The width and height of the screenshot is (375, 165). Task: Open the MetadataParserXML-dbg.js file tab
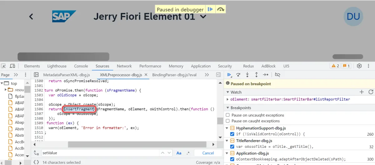click(67, 75)
